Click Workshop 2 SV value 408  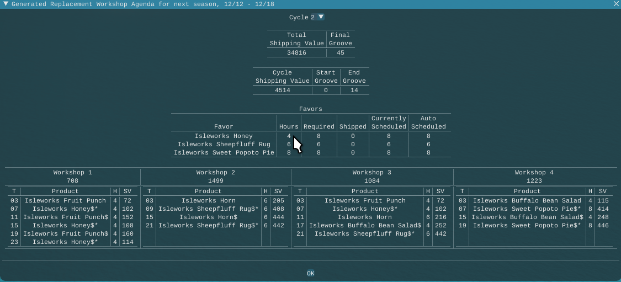click(x=278, y=209)
